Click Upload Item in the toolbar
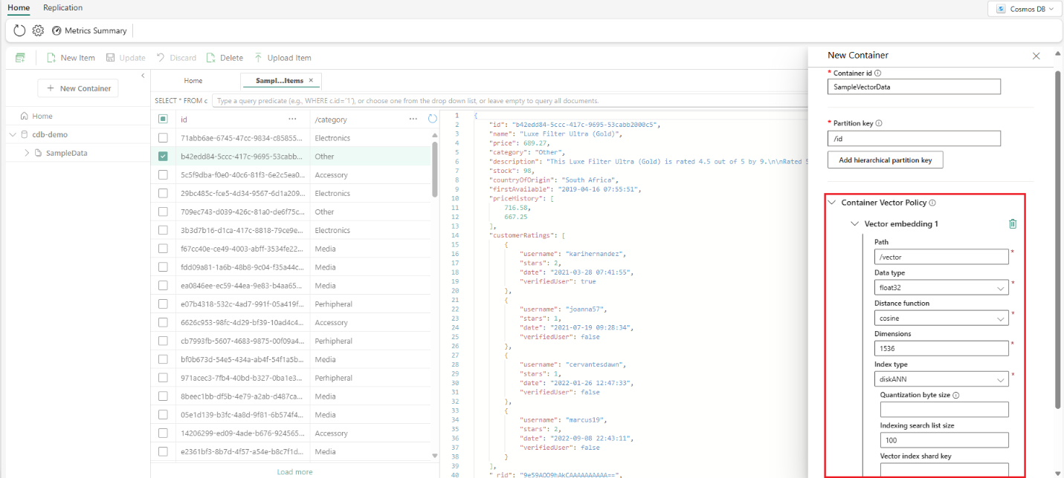The width and height of the screenshot is (1064, 478). point(283,58)
